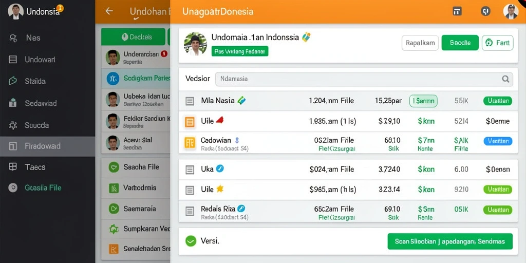Open the top bar window layout icon
The image size is (526, 263).
[x=457, y=11]
